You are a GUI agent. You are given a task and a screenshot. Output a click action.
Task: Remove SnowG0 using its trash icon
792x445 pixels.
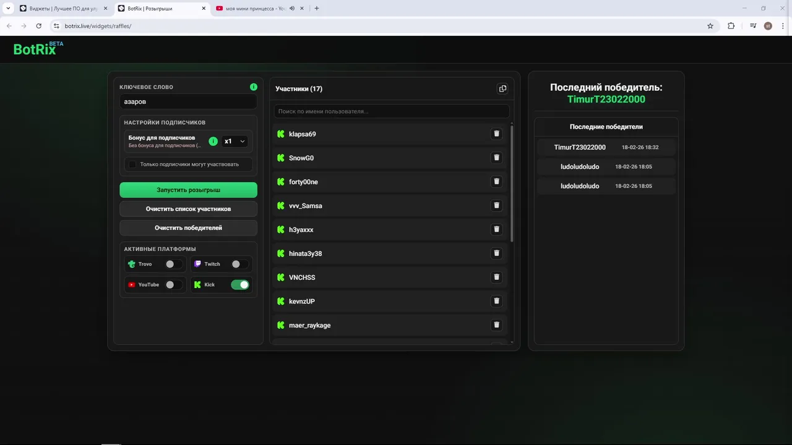tap(496, 158)
